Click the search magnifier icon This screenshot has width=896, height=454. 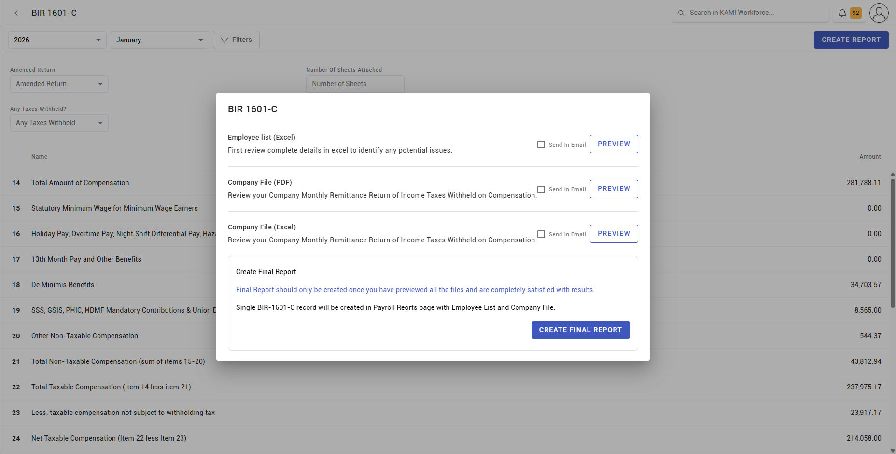[x=681, y=13]
